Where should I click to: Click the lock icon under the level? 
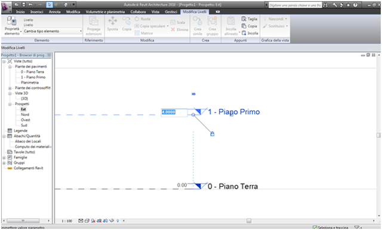coord(212,134)
